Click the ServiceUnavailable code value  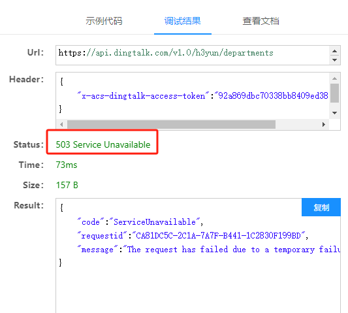click(x=155, y=222)
